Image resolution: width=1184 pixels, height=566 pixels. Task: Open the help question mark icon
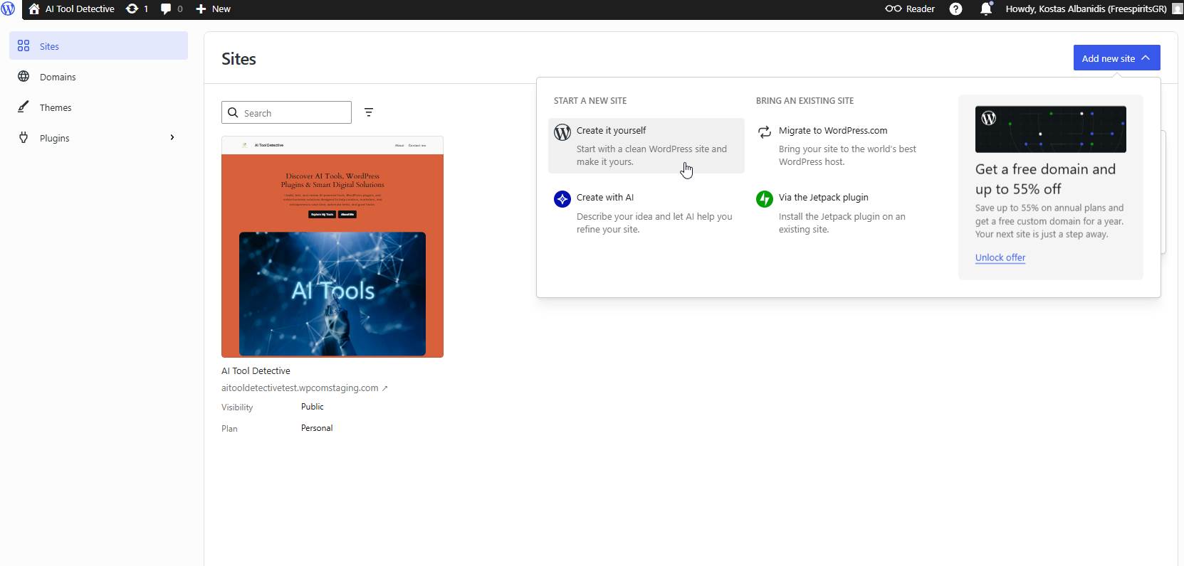point(956,9)
